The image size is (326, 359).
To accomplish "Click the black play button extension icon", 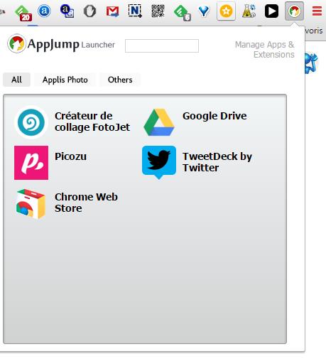I will [x=271, y=11].
